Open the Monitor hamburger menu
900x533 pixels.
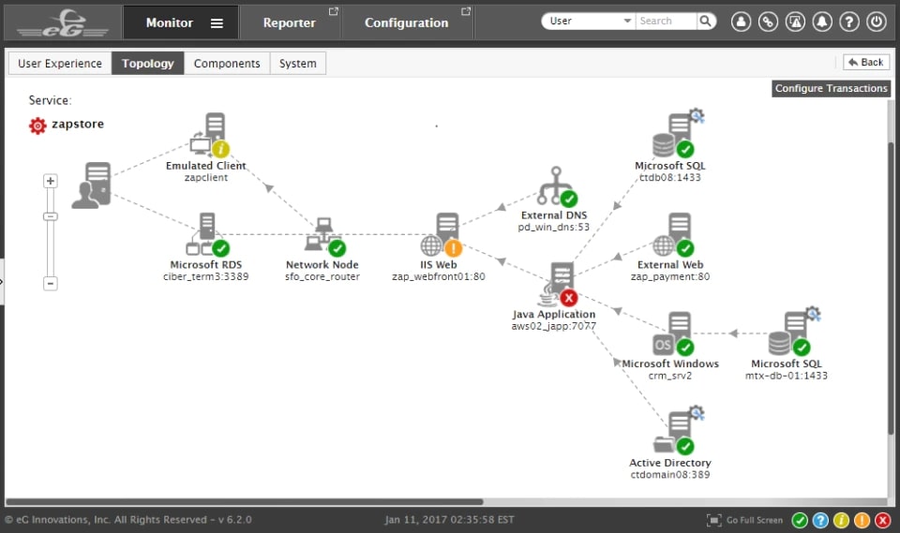217,22
